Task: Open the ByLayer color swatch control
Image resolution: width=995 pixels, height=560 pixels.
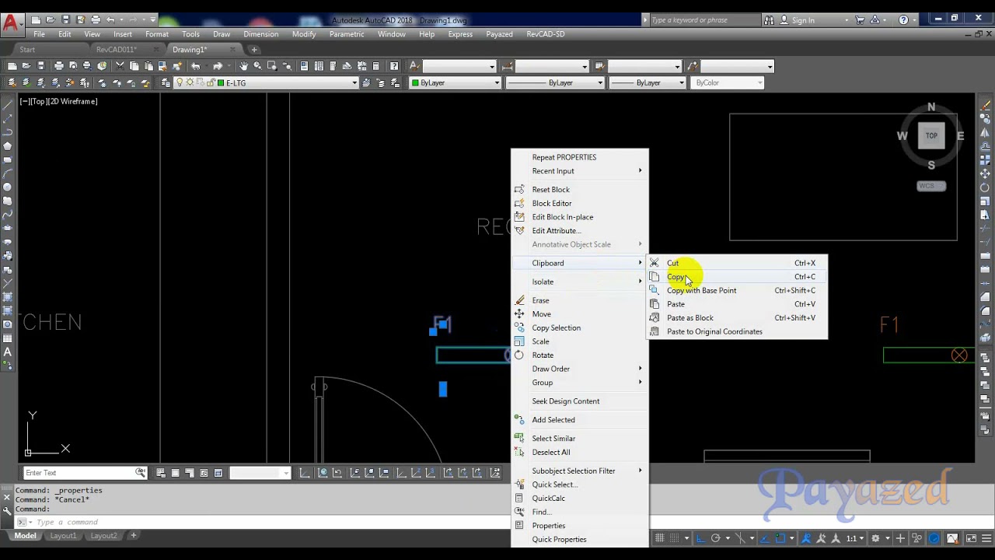Action: pyautogui.click(x=456, y=82)
